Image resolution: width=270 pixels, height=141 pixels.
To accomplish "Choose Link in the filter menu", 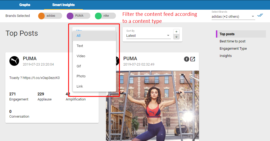I will 94,86.
